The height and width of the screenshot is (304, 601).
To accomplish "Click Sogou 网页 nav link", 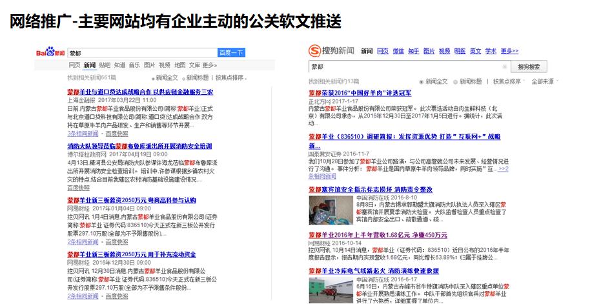I will click(383, 51).
